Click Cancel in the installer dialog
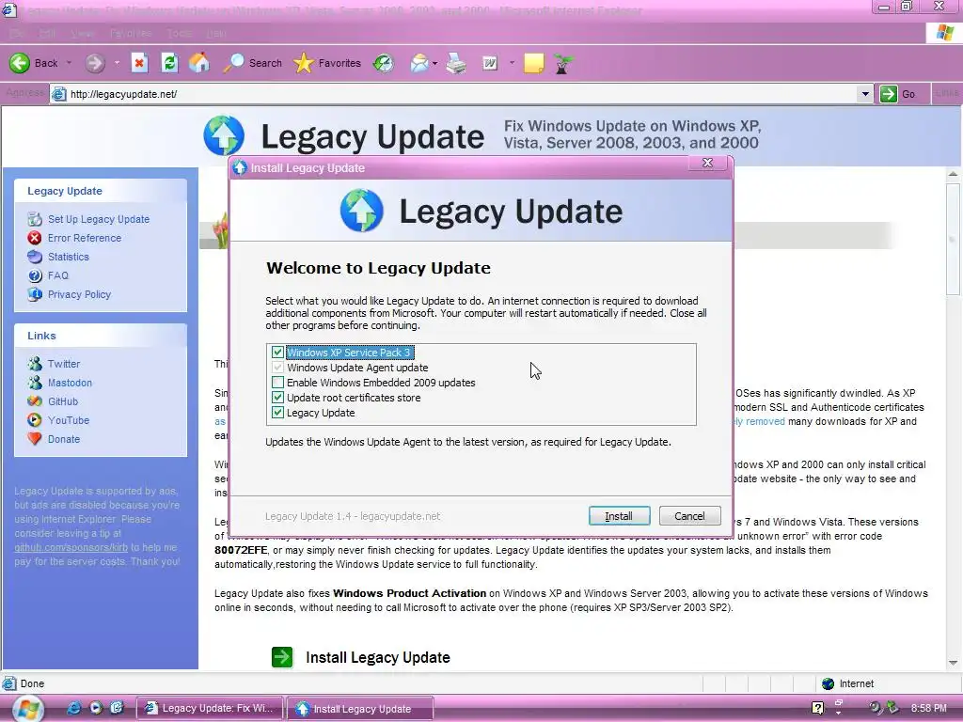This screenshot has height=722, width=963. [x=689, y=516]
